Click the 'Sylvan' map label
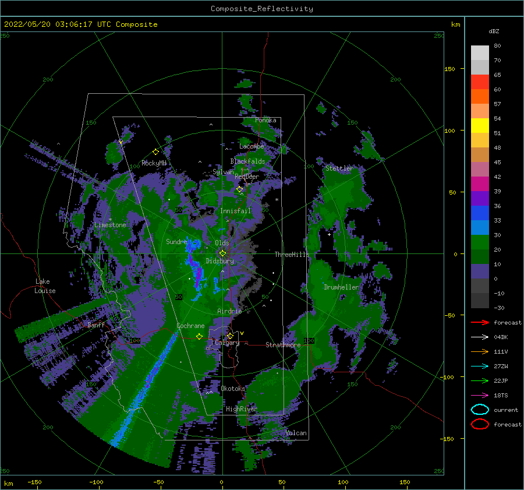The image size is (524, 490). click(x=223, y=172)
